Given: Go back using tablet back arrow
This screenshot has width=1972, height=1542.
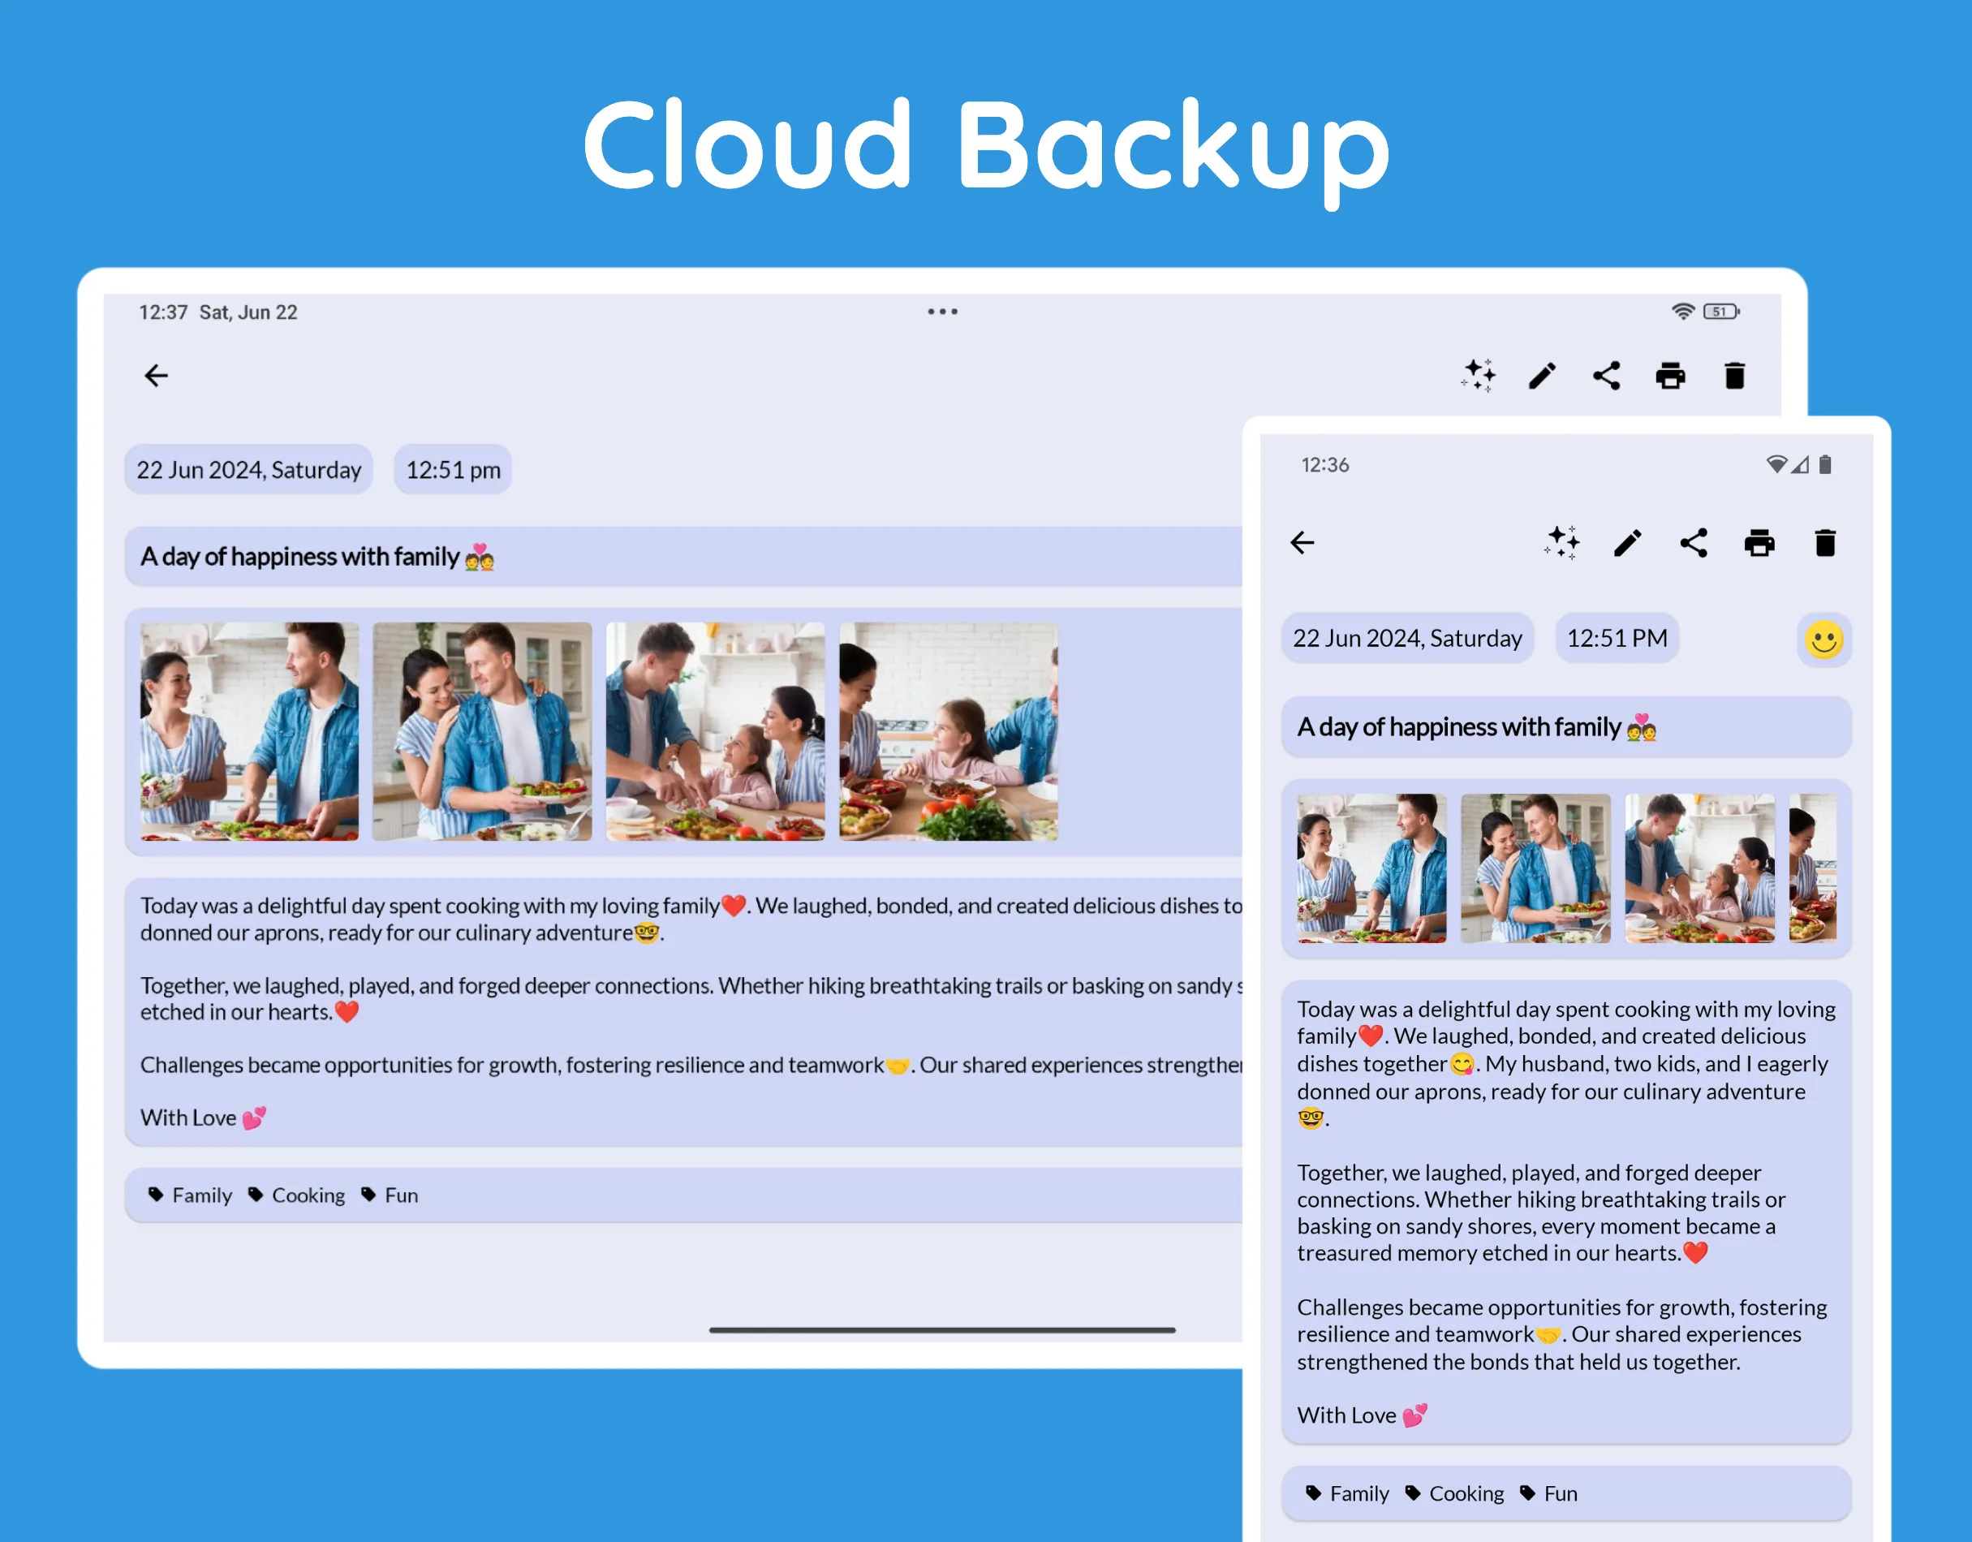Looking at the screenshot, I should pos(156,376).
